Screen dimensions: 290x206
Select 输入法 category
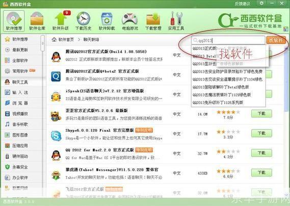20,92
